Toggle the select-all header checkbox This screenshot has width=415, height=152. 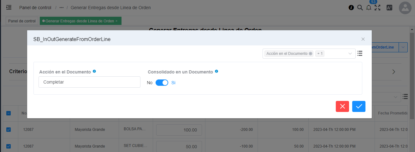click(x=9, y=113)
